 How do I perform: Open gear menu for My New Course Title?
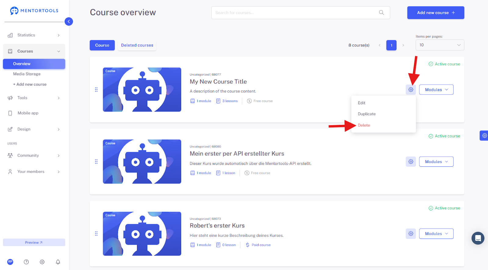(x=411, y=90)
